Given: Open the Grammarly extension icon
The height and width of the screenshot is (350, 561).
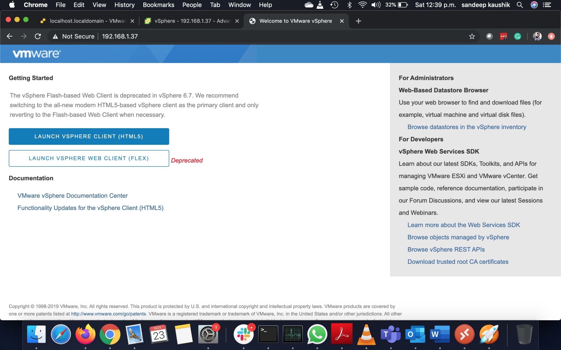Looking at the screenshot, I should click(x=517, y=36).
